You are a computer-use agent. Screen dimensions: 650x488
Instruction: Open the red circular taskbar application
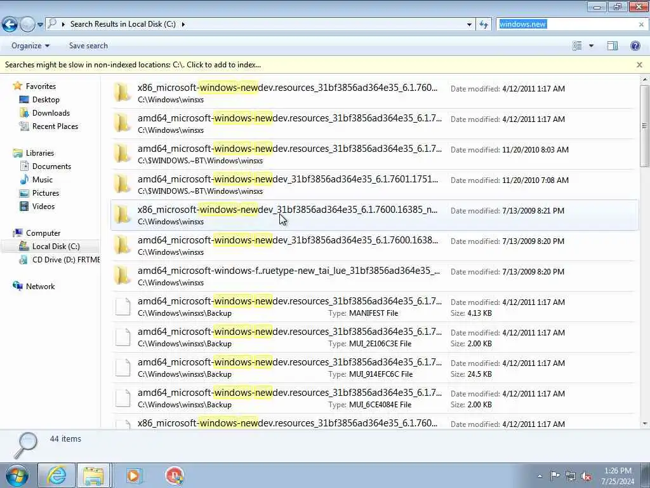coord(175,475)
